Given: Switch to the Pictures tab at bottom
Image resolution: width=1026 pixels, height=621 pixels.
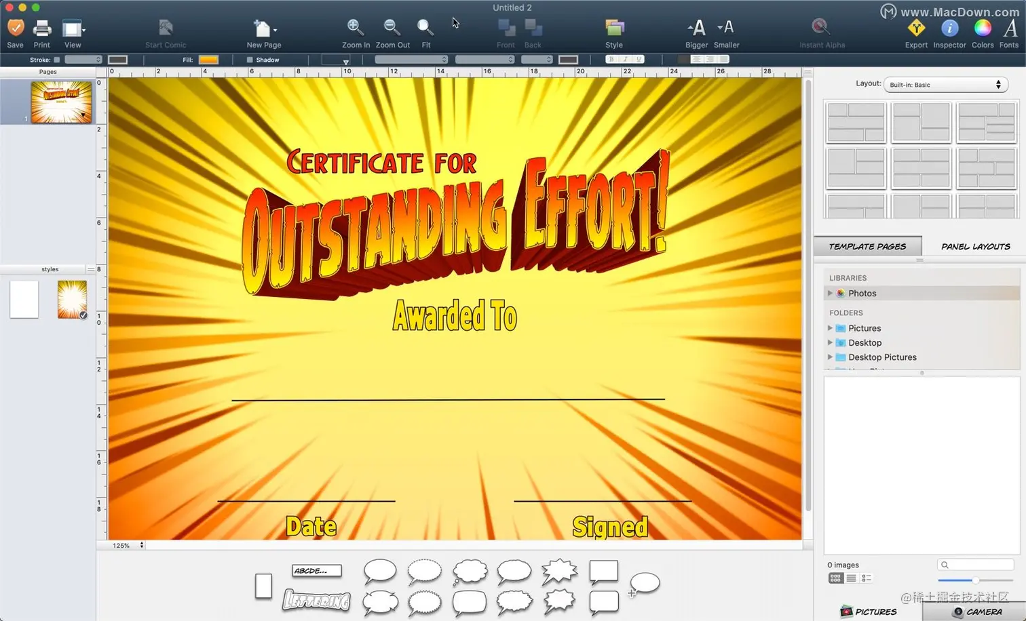Looking at the screenshot, I should pos(868,612).
